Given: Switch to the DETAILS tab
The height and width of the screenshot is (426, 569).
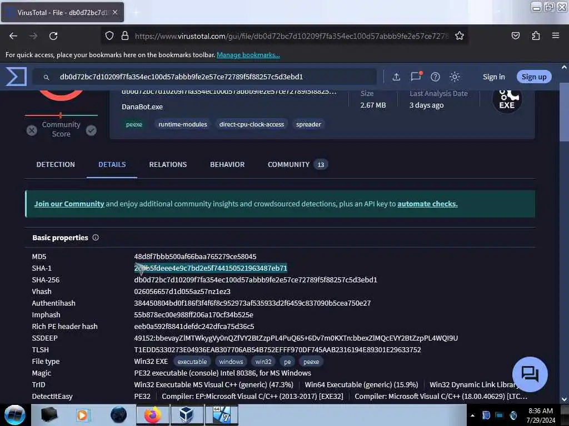Looking at the screenshot, I should (x=112, y=164).
